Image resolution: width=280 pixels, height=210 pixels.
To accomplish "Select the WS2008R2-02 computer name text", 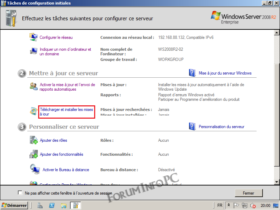I will (170, 49).
